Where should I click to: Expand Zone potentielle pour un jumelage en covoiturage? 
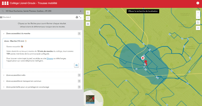point(4,87)
